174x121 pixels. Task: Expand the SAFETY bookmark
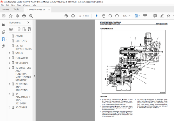(x=10, y=53)
